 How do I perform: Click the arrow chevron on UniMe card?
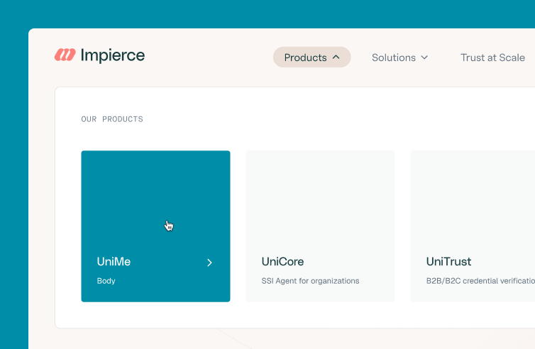coord(209,262)
